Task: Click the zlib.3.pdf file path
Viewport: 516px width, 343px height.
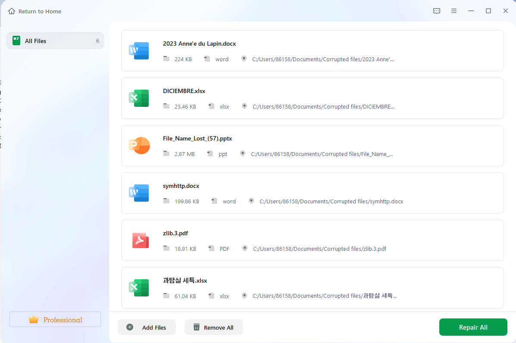Action: click(x=319, y=249)
